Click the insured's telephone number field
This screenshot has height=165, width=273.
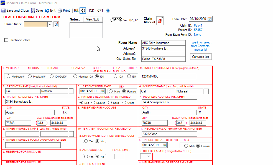pos(198,123)
